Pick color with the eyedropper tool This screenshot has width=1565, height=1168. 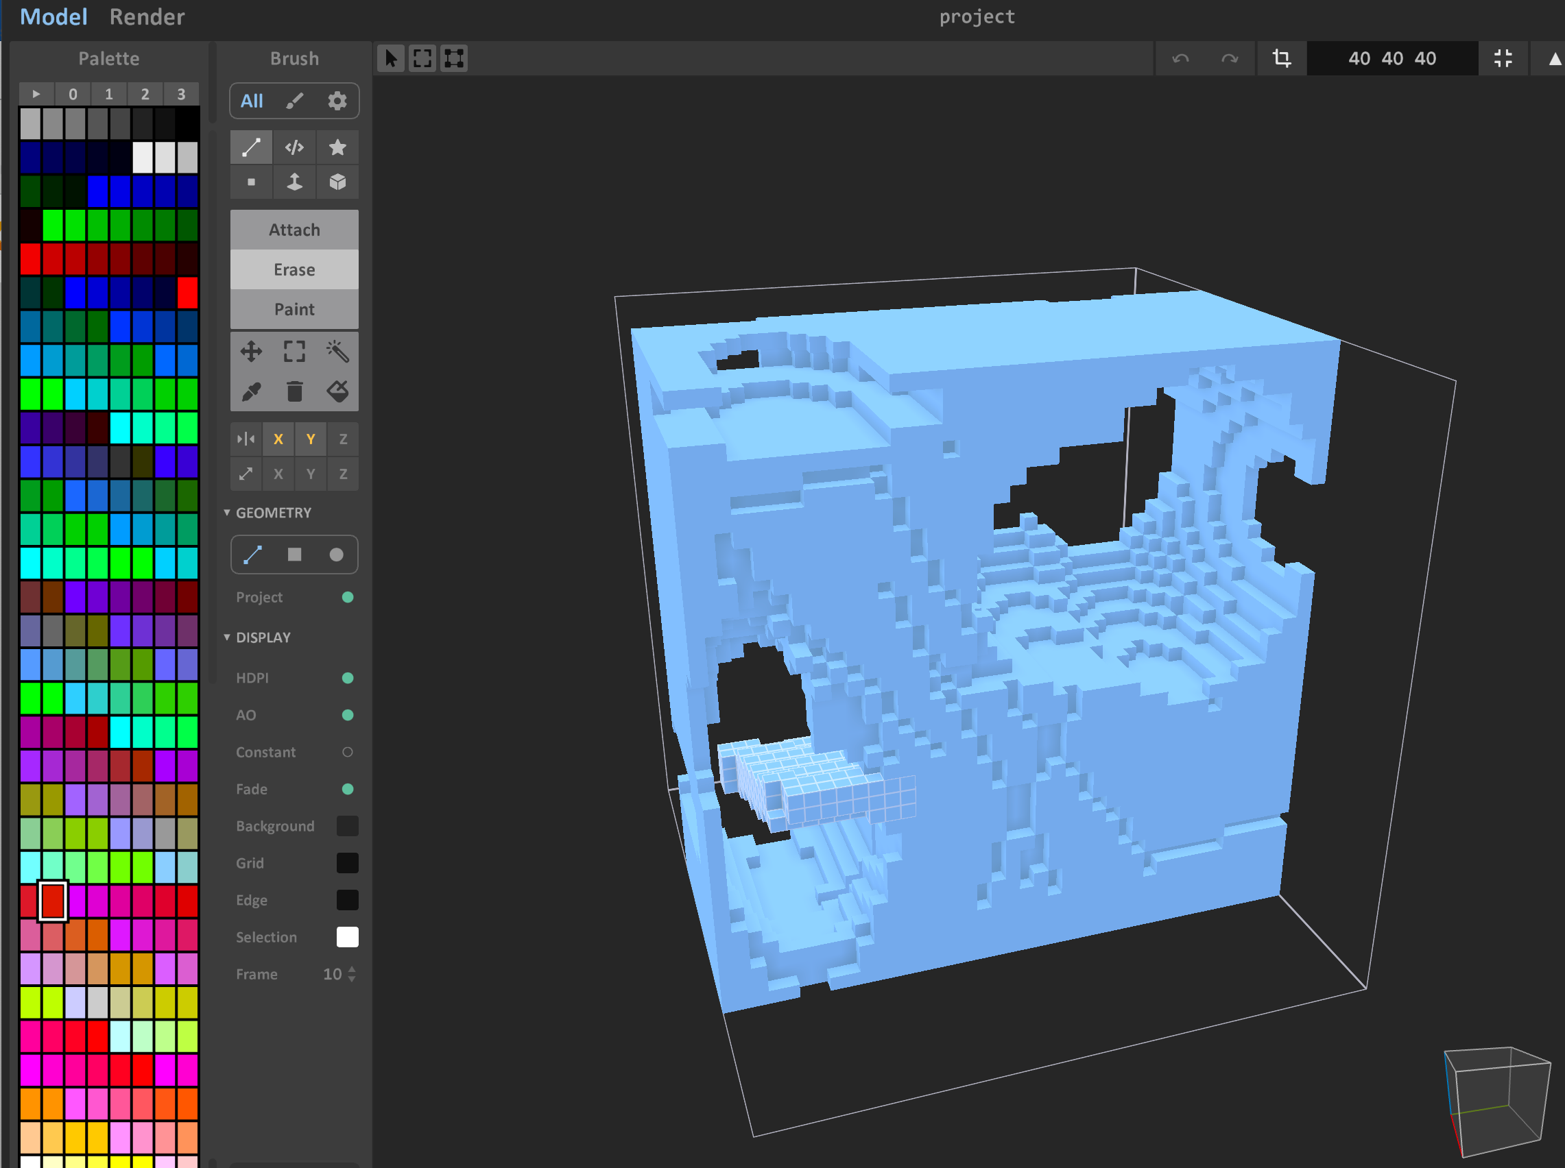(251, 391)
